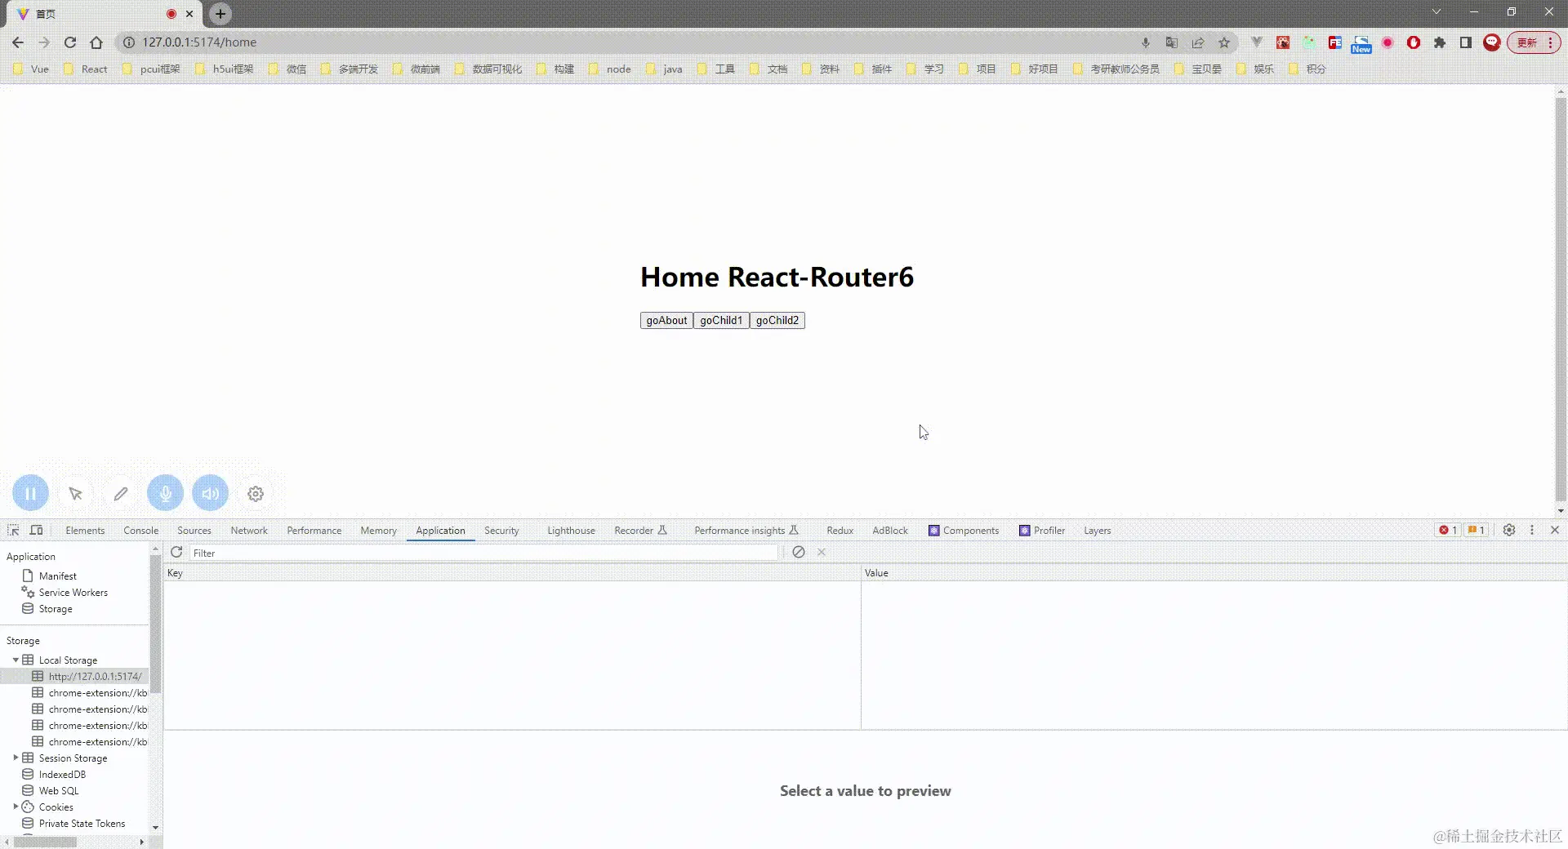Open the Layers tab
Image resolution: width=1568 pixels, height=849 pixels.
1097,530
